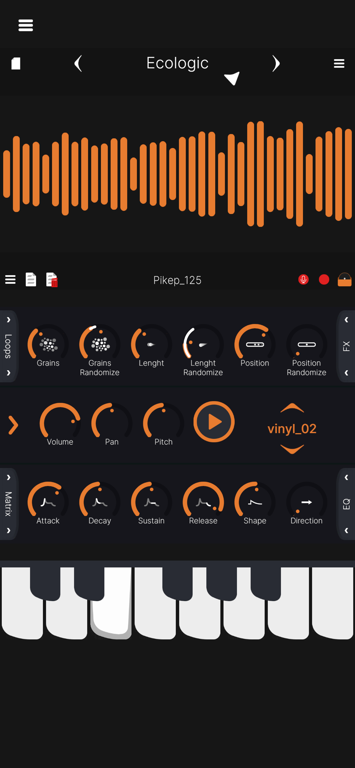Click the orange waveform display
This screenshot has height=768, width=355.
click(177, 174)
